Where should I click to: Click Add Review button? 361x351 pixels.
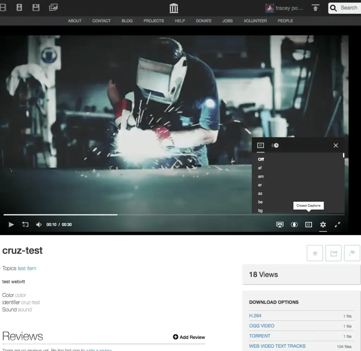coord(189,337)
